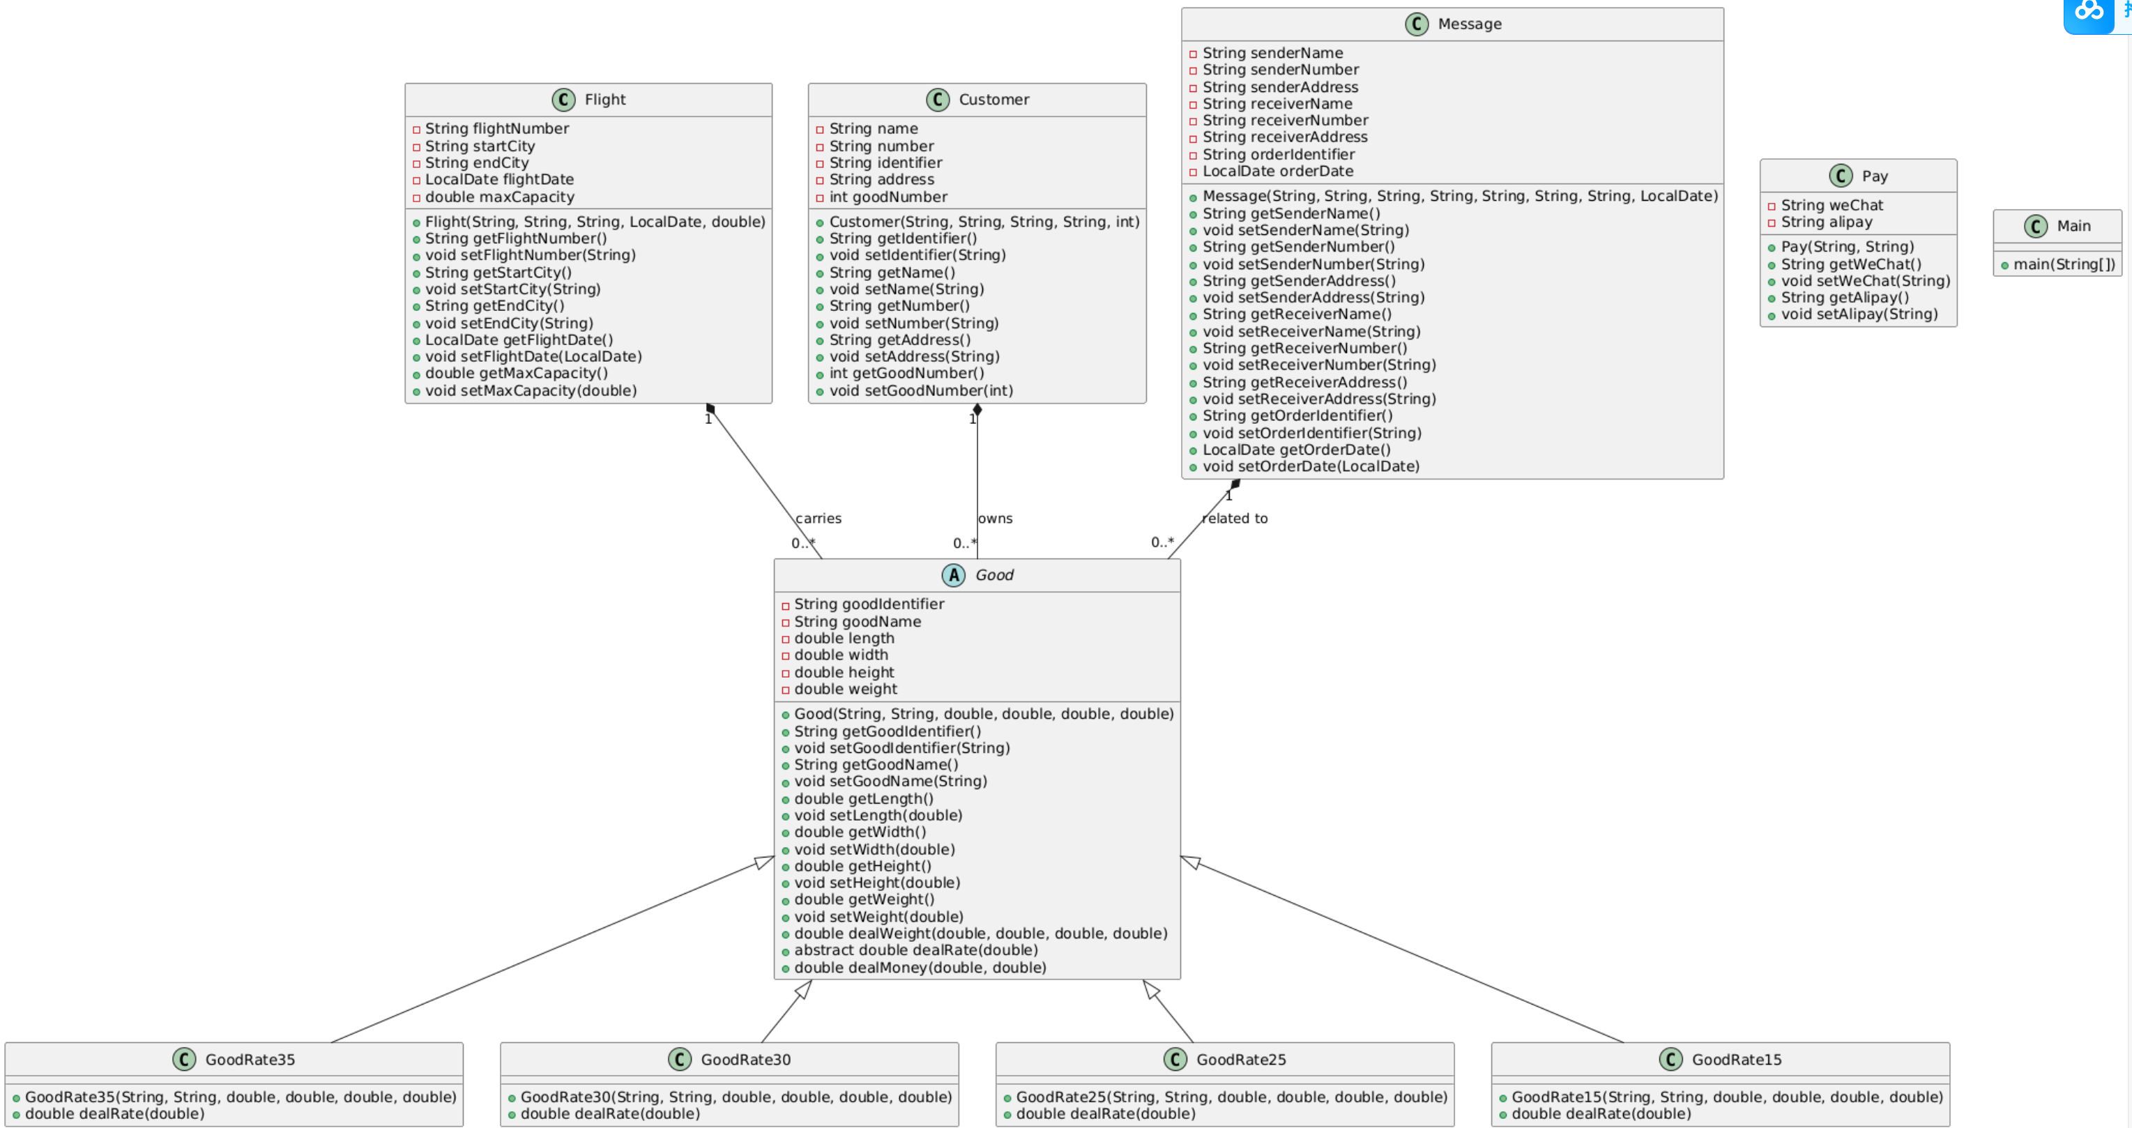
Task: Click the C icon of the GoodRate30 class
Action: 680,1059
